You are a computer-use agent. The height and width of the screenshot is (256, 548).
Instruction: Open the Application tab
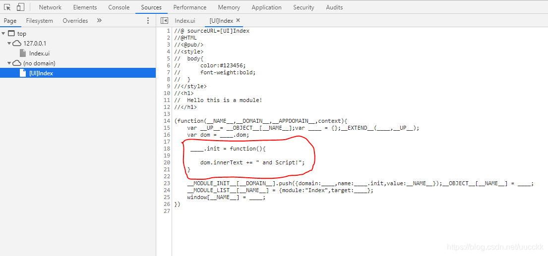coord(266,7)
